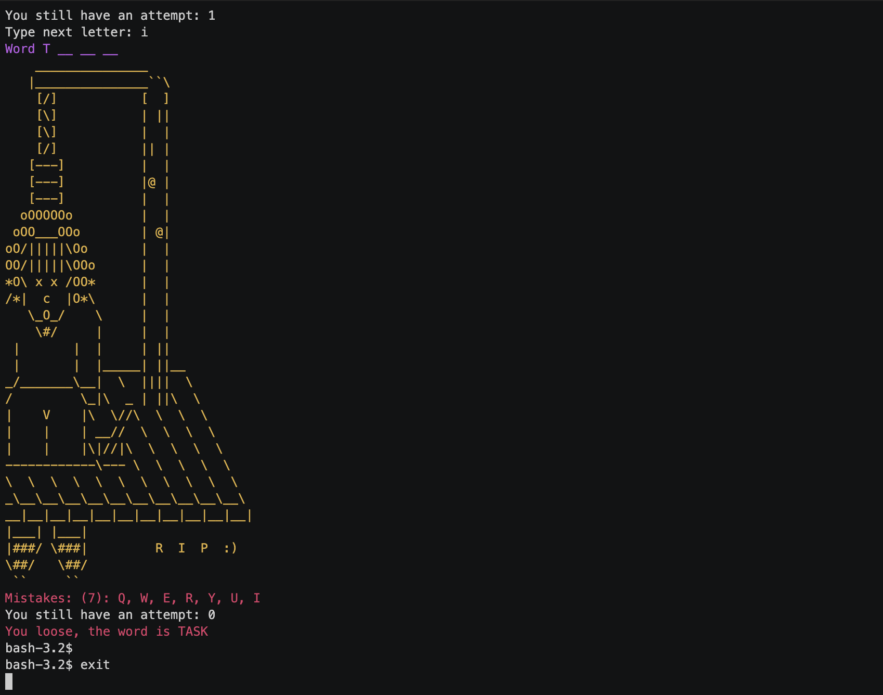883x695 pixels.
Task: Click the Mistakes: (7) label
Action: pos(51,598)
